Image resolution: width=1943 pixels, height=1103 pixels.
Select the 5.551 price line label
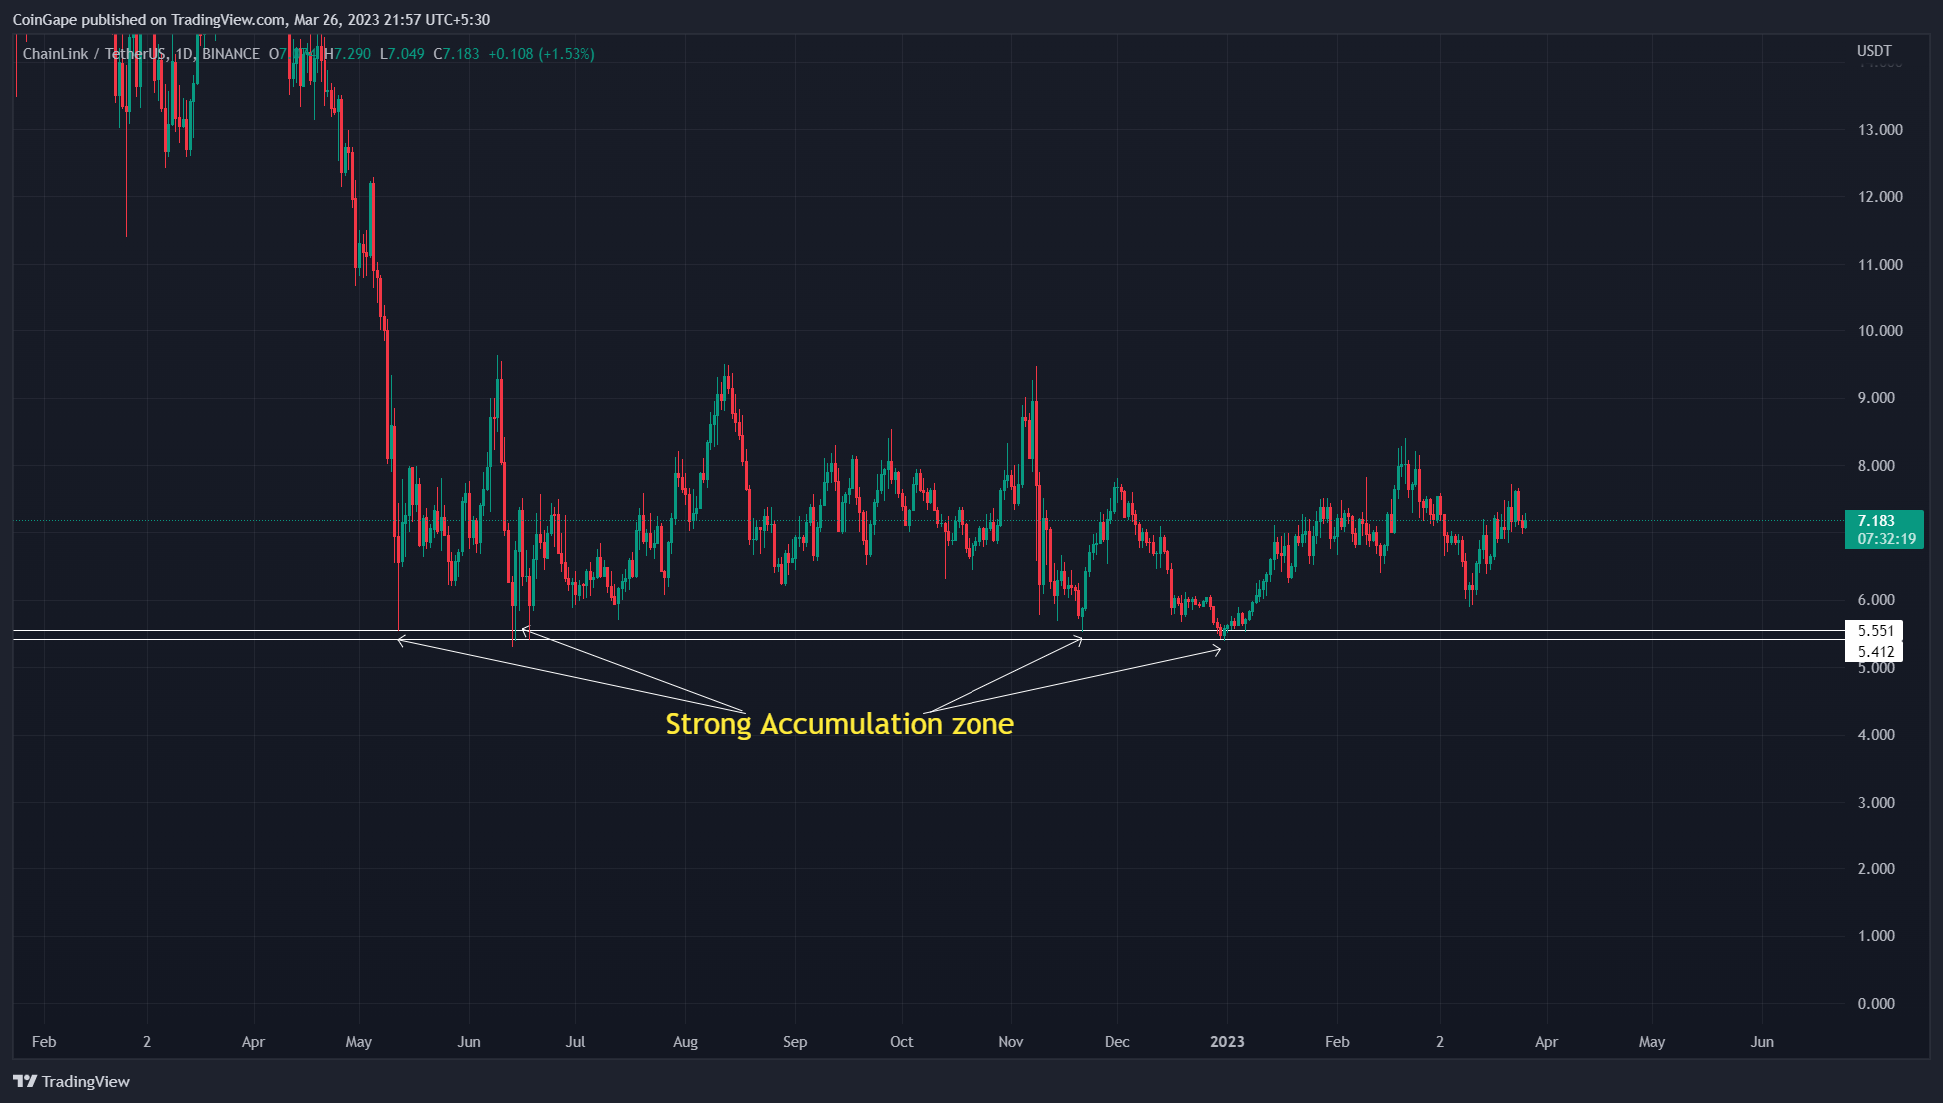coord(1874,631)
